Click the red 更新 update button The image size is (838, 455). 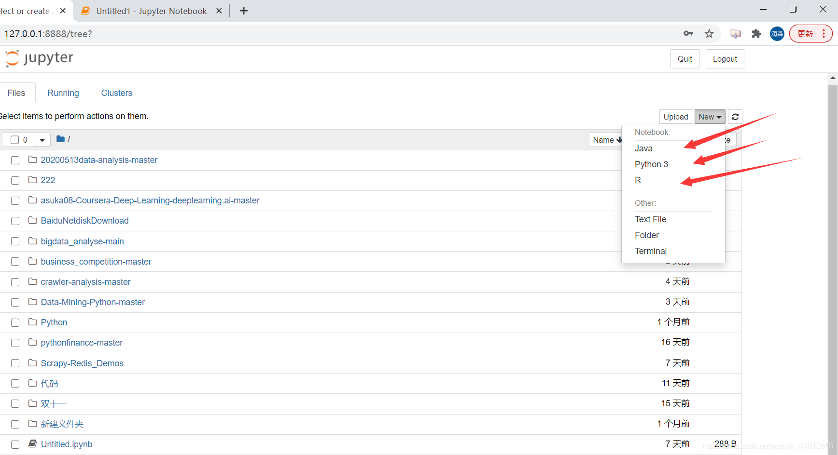coord(810,34)
